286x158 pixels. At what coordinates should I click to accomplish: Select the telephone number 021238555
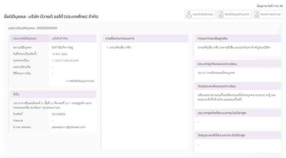click(59, 114)
